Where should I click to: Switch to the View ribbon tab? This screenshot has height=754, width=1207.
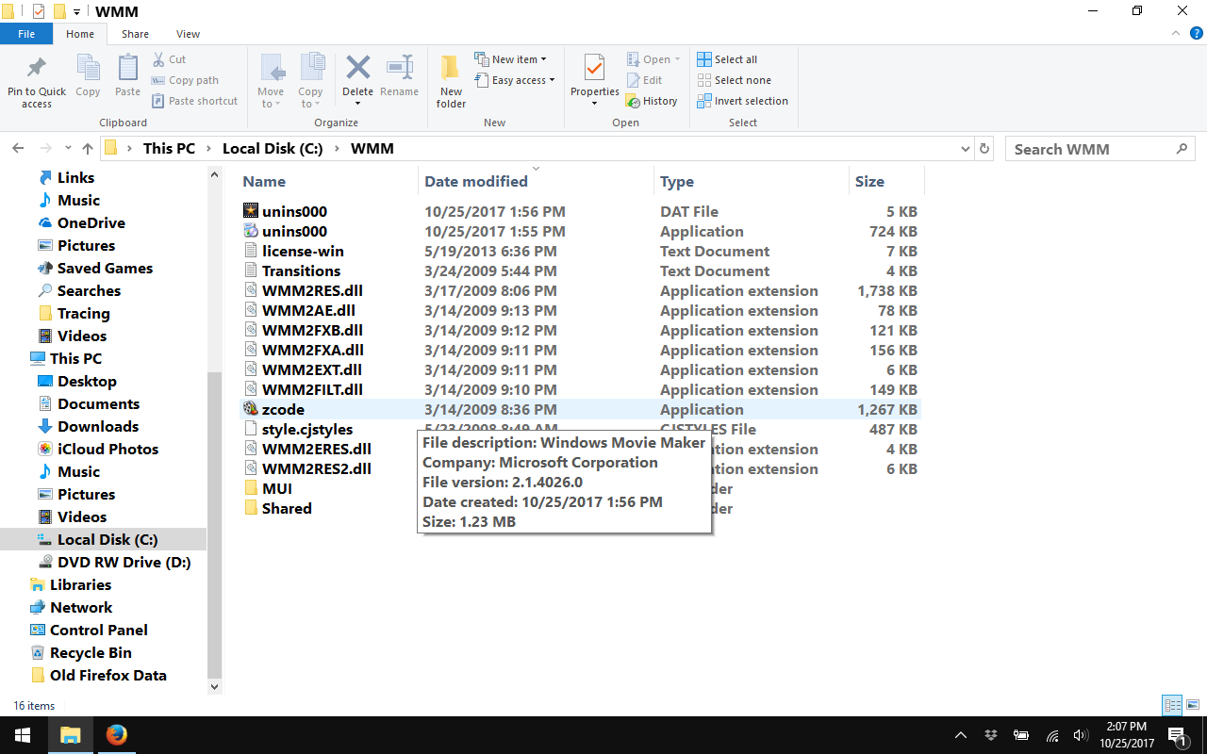(x=188, y=34)
